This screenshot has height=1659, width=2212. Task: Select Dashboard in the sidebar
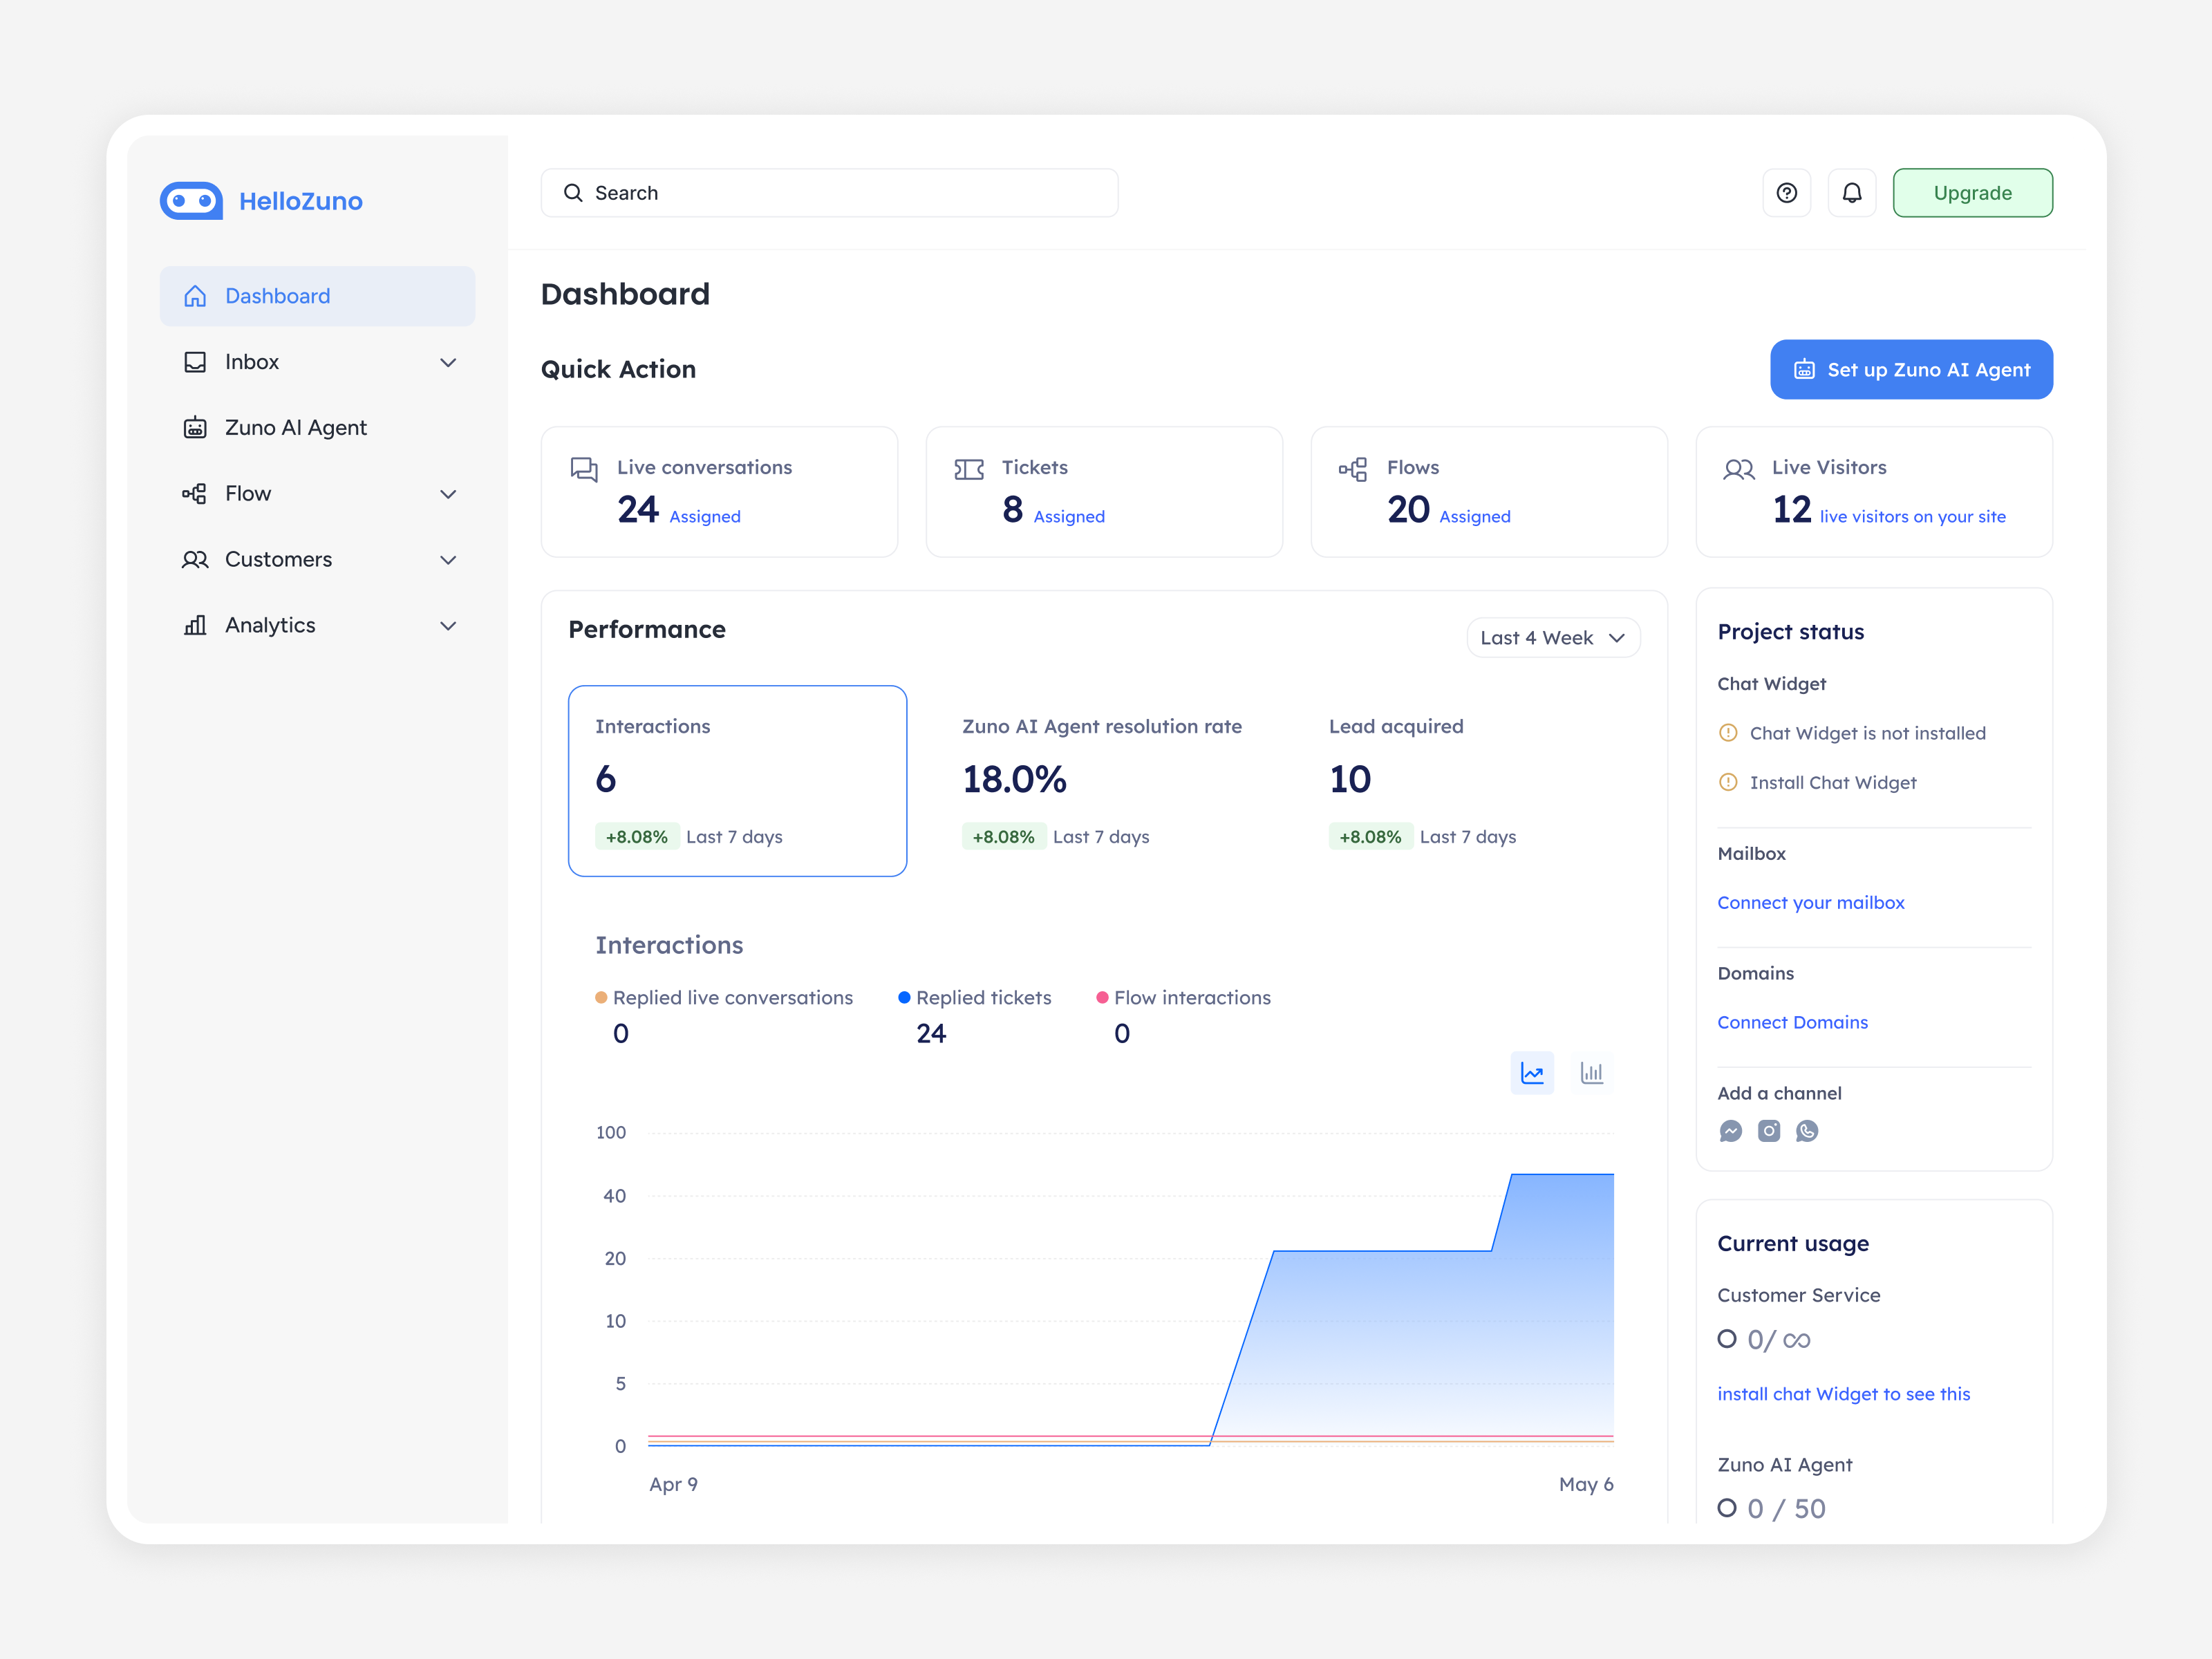[317, 296]
